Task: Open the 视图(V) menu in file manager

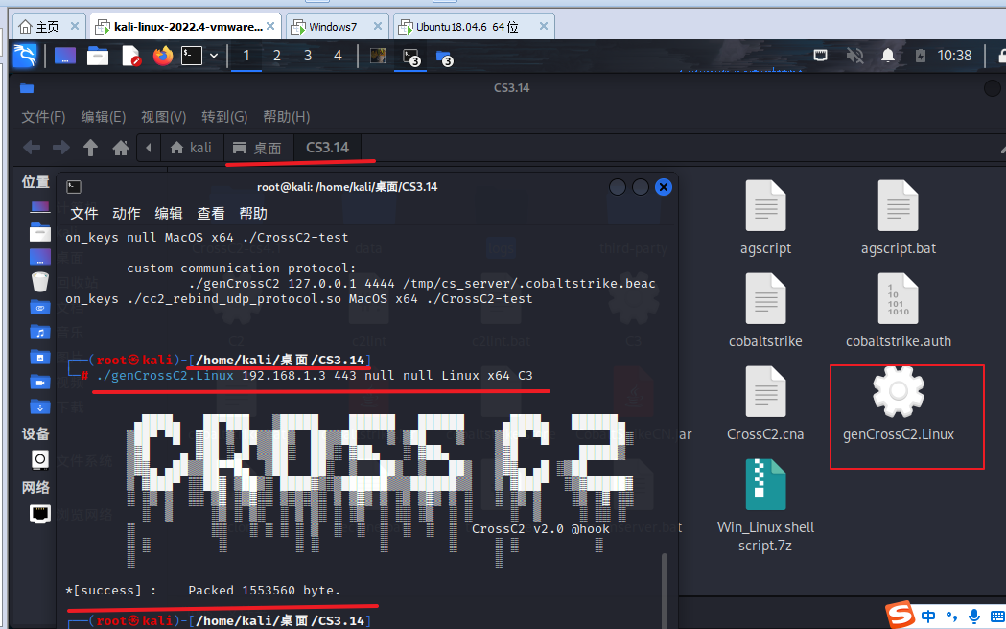Action: (x=164, y=117)
